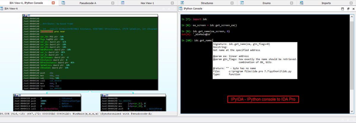Click the 64.00% zoom status entry
The image size is (356, 123).
[5, 114]
